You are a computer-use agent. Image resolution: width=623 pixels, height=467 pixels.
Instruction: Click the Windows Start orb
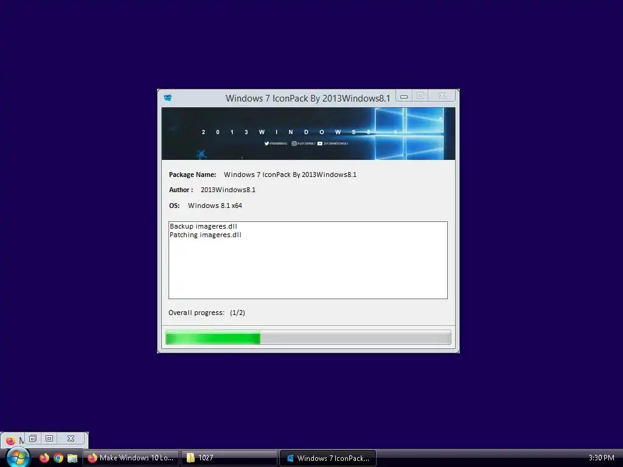(18, 457)
